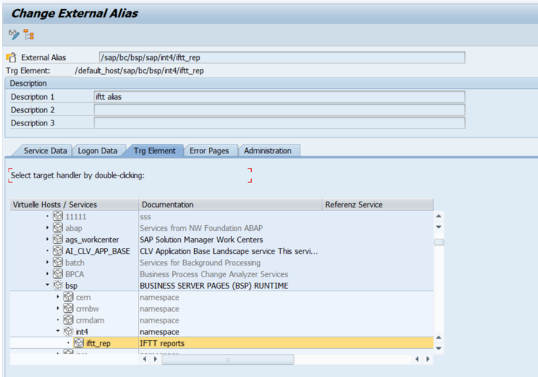Expand the cem namespace node
This screenshot has width=538, height=377.
(58, 297)
